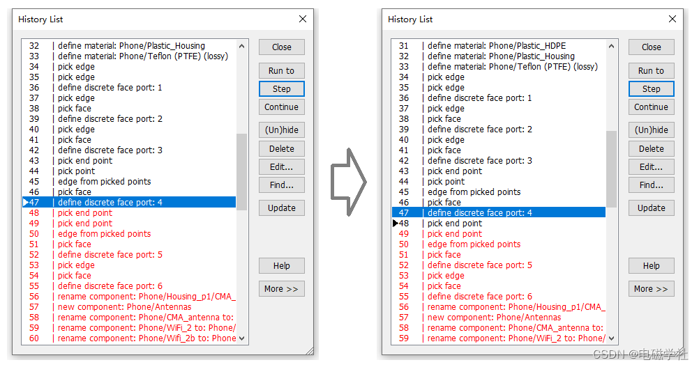This screenshot has width=699, height=367.
Task: Select row 56 rename Housing_p1/CMA_ in left list
Action: coord(129,297)
